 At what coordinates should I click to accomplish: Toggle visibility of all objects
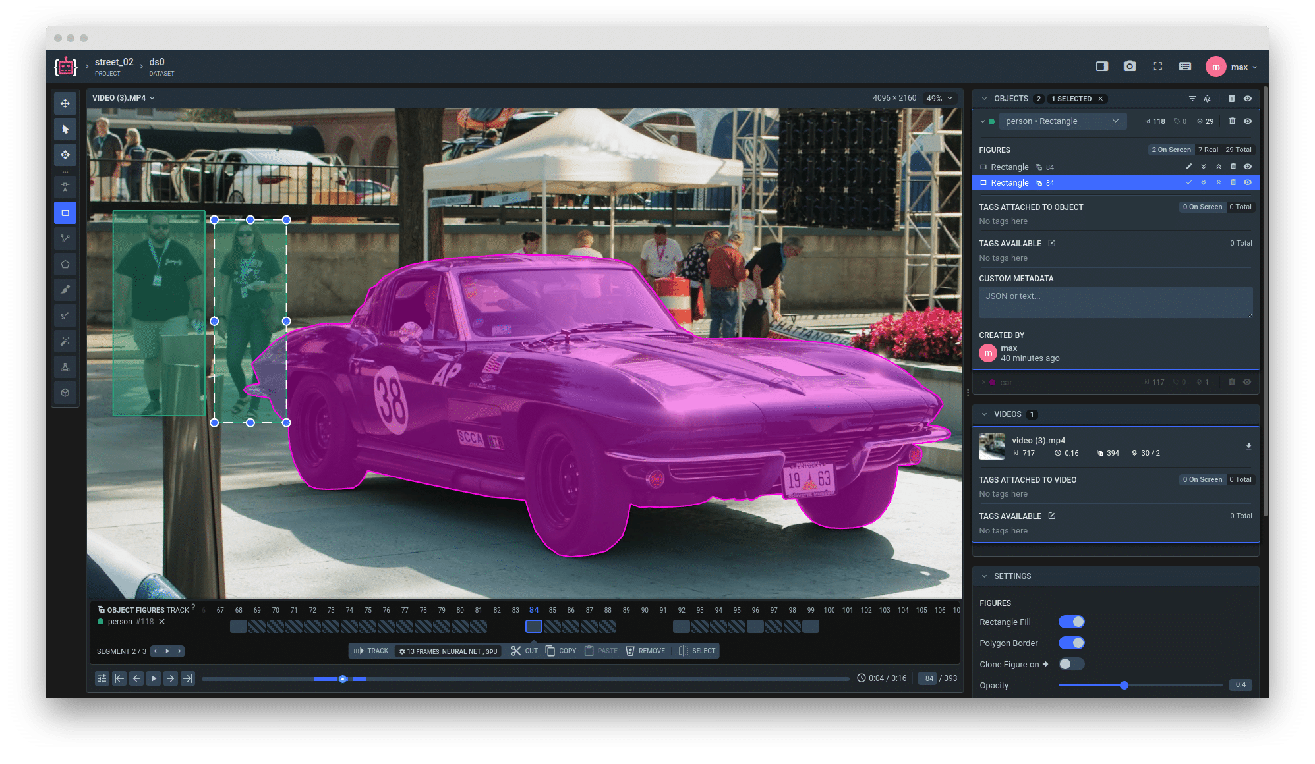(1248, 99)
